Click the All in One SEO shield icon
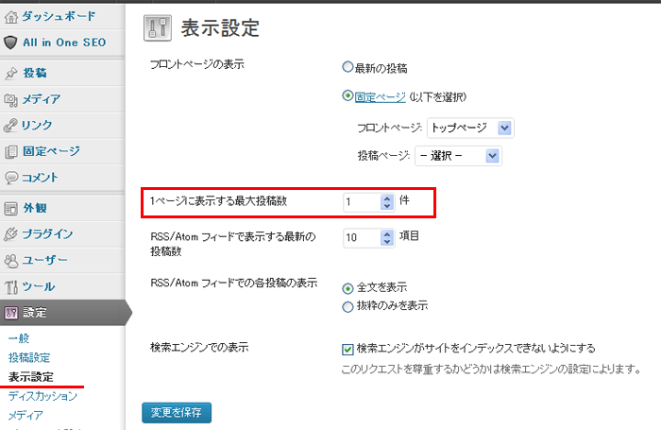The height and width of the screenshot is (430, 661). point(10,43)
